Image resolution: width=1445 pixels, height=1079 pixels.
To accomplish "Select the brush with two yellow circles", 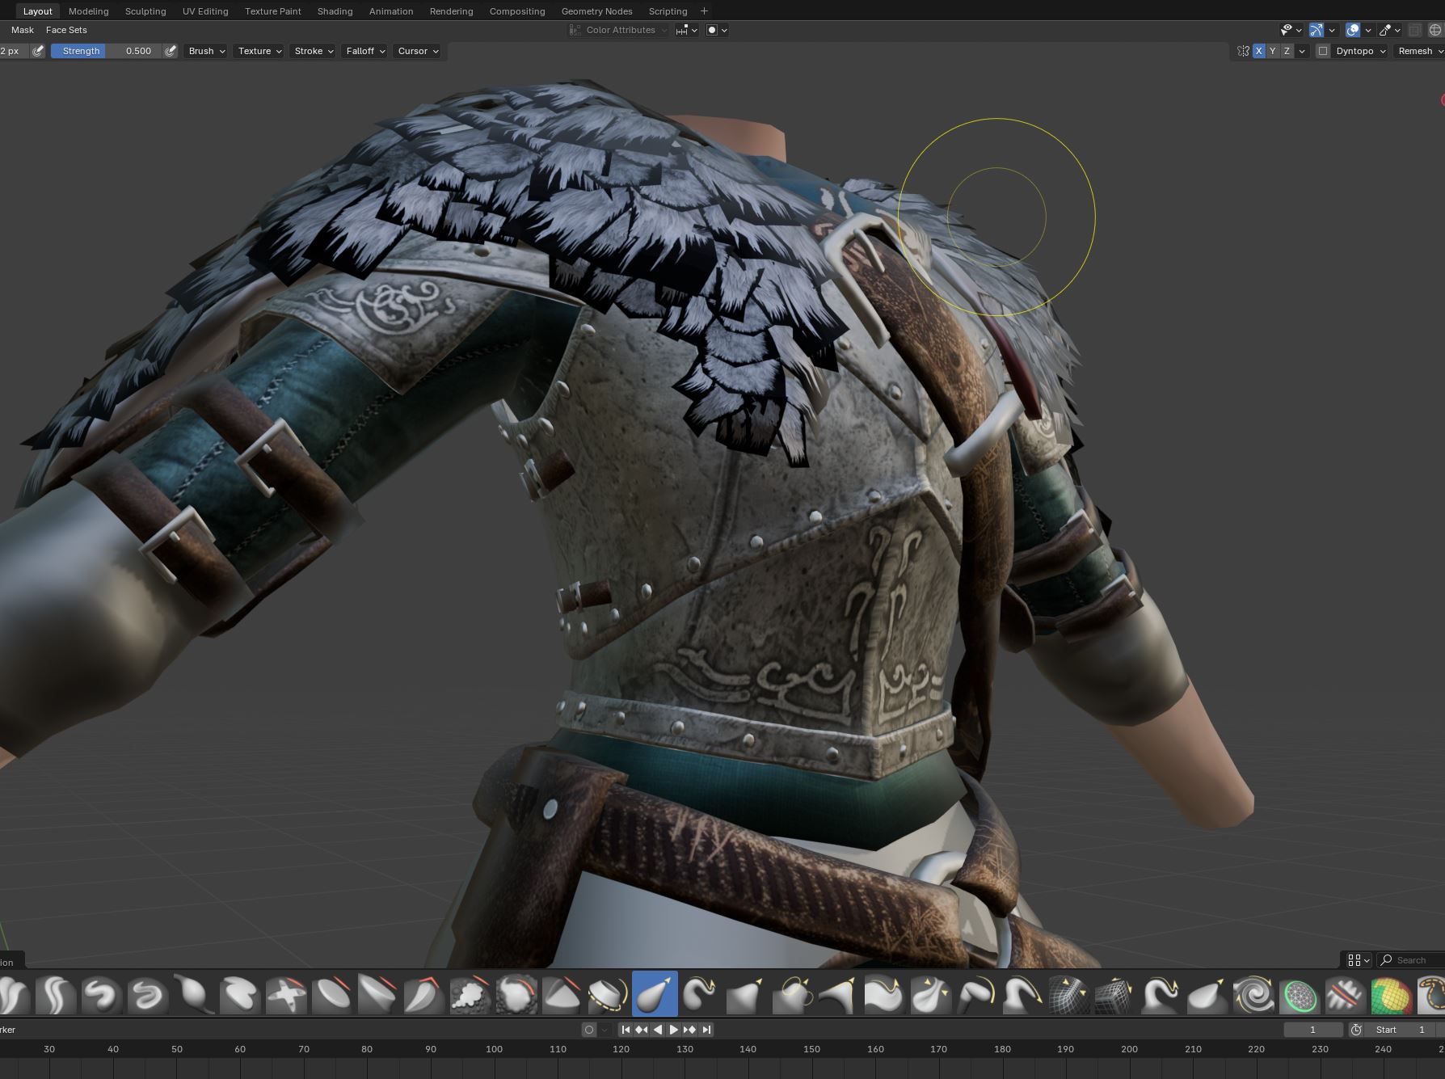I will [793, 994].
